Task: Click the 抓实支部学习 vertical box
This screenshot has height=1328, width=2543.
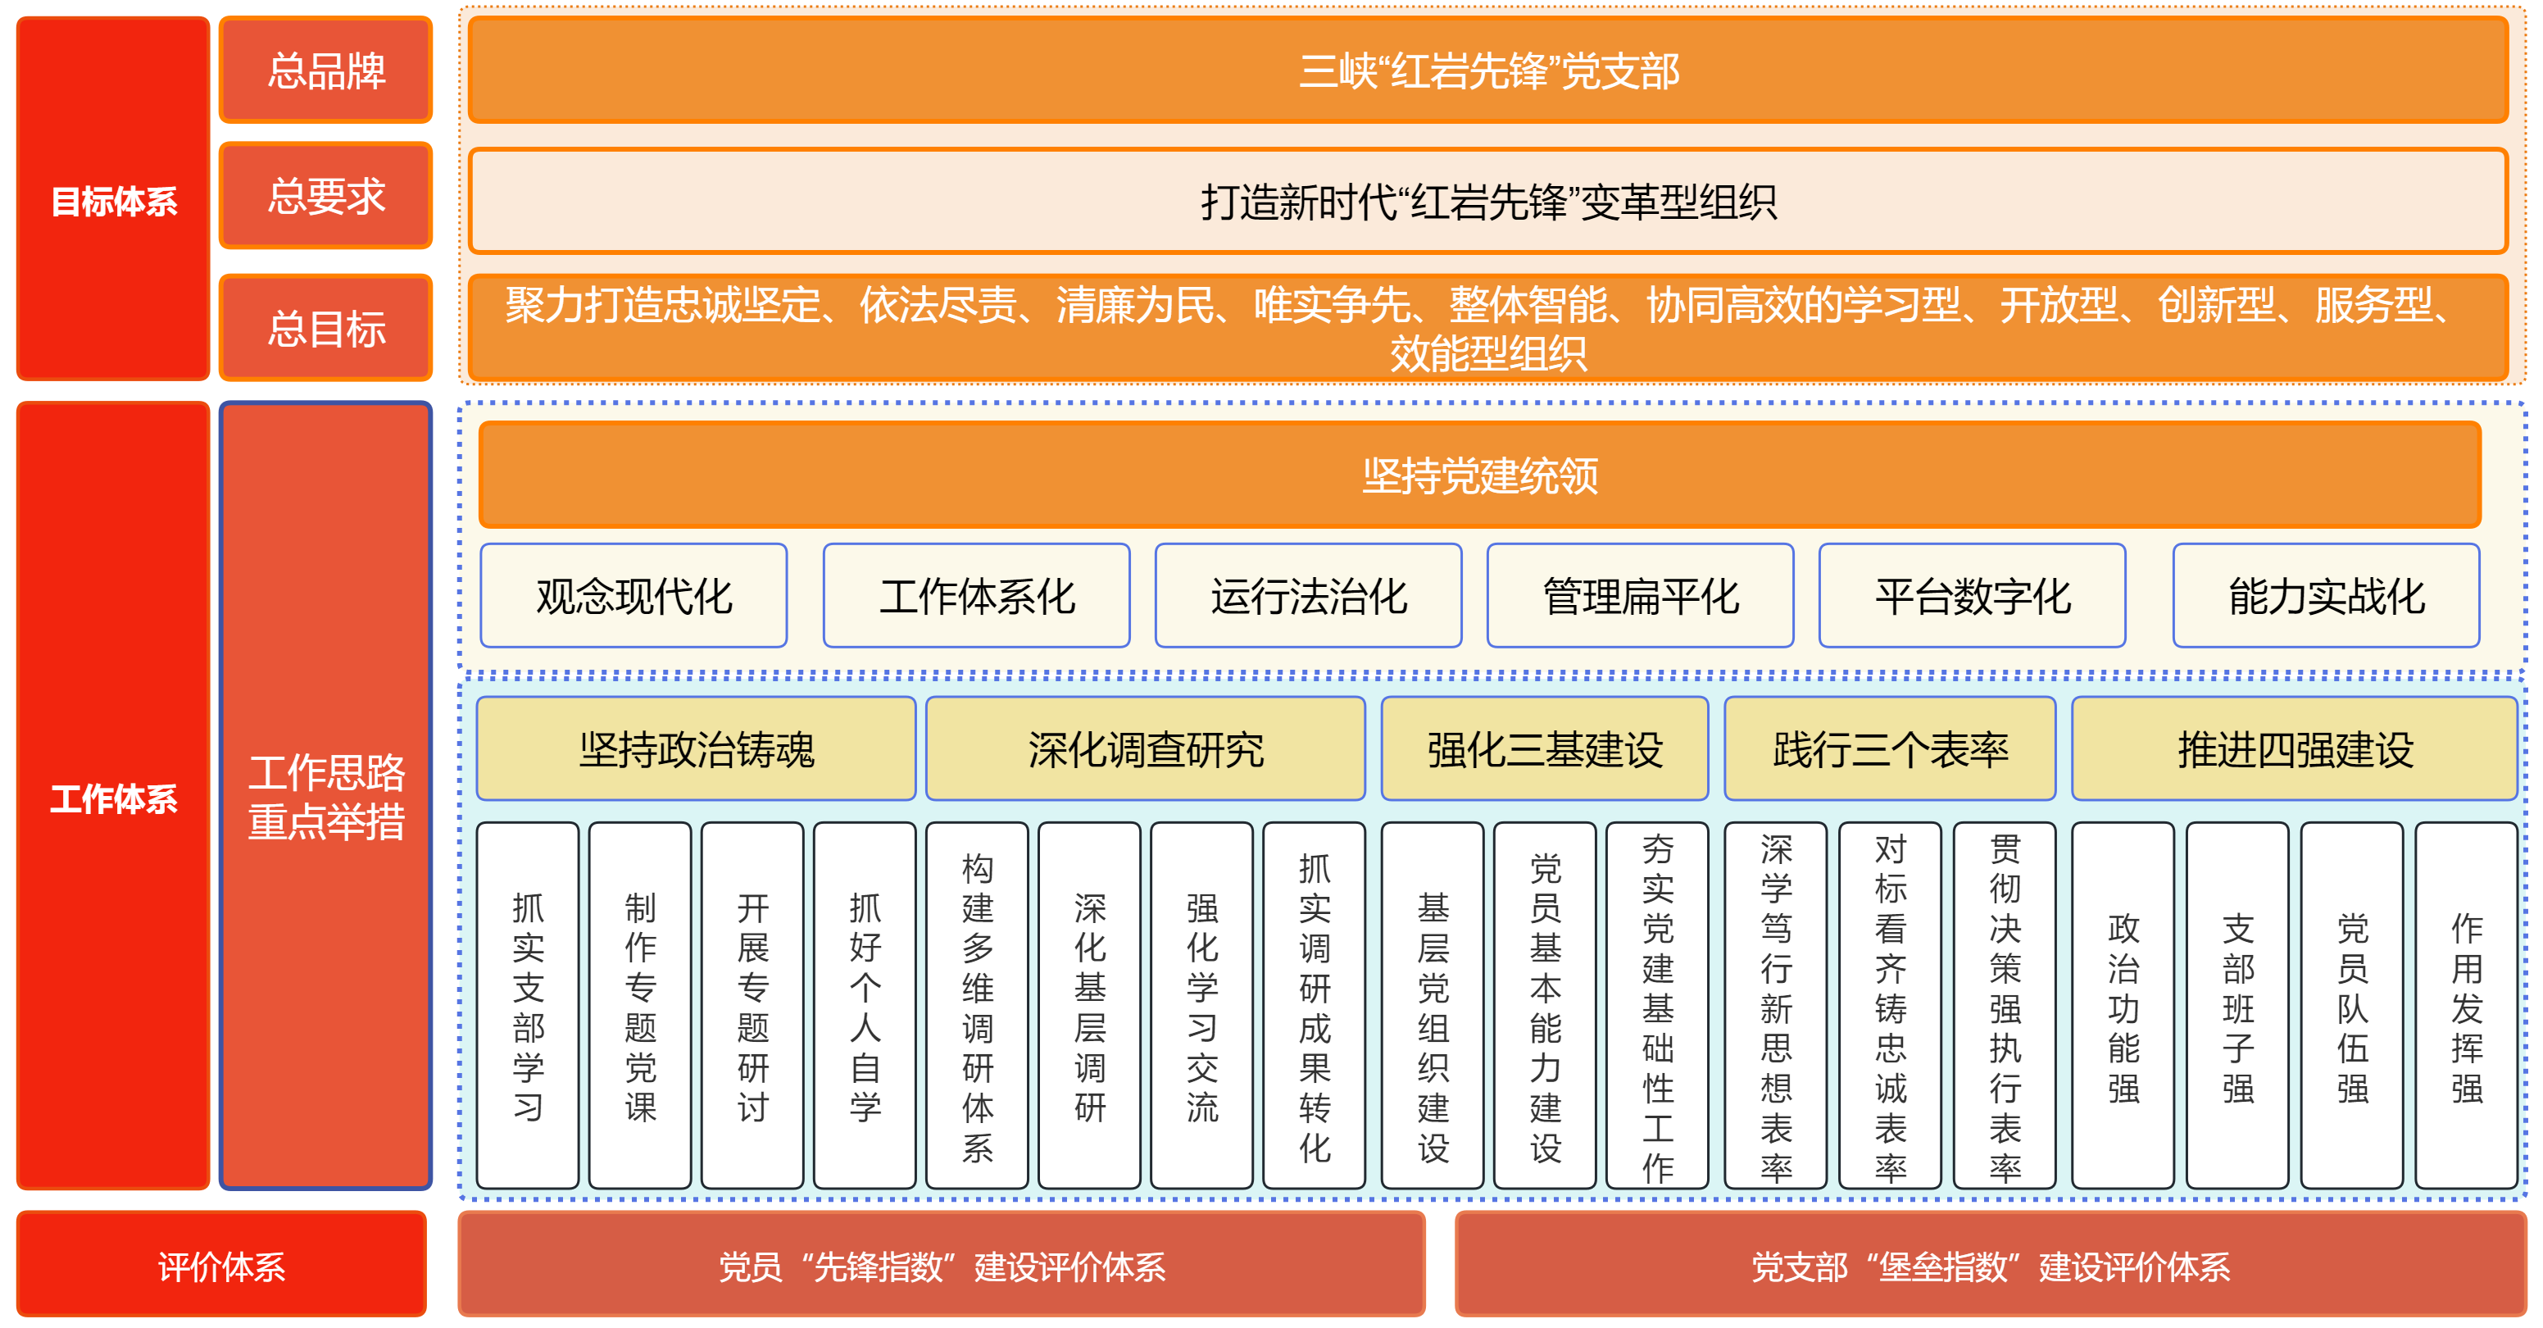Action: (527, 1005)
